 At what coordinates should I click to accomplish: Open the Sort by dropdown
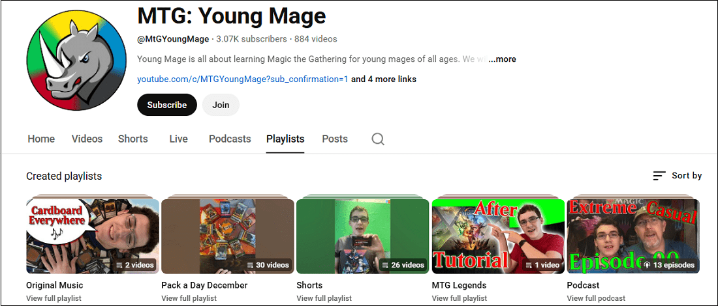click(677, 176)
